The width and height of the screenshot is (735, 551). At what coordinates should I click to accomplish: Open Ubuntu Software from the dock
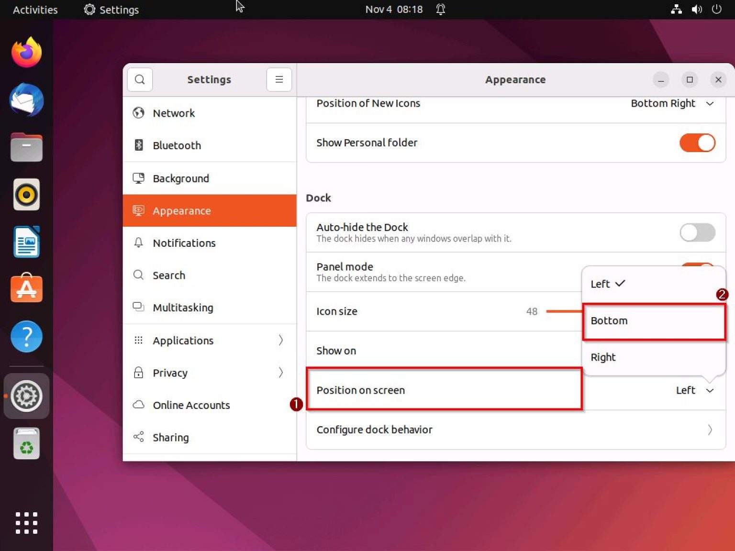[x=26, y=288]
